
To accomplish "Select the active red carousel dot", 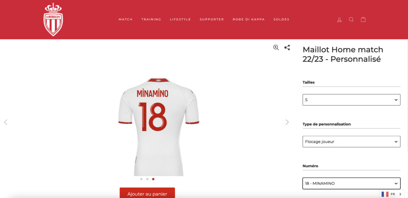I will click(x=153, y=179).
